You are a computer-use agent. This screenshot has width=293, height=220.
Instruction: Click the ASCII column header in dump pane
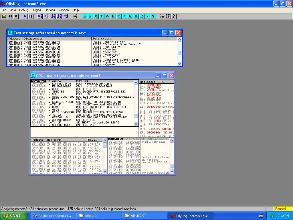click(95, 140)
